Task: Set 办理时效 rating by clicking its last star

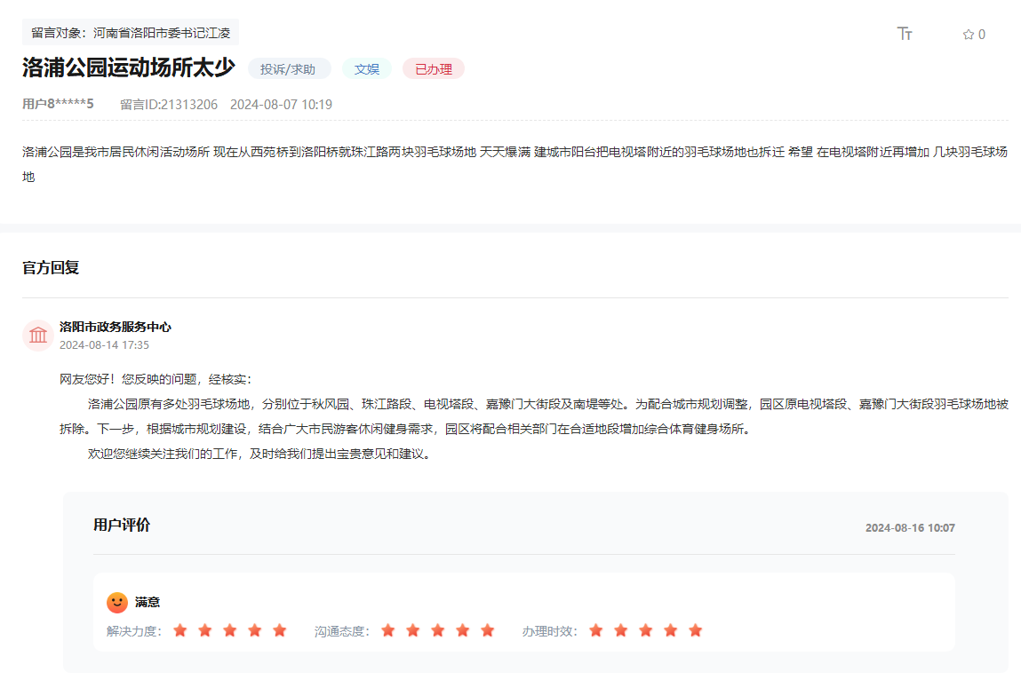Action: pos(695,630)
